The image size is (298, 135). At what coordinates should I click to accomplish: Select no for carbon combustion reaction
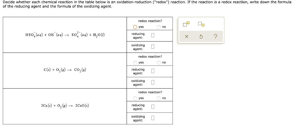point(159,63)
